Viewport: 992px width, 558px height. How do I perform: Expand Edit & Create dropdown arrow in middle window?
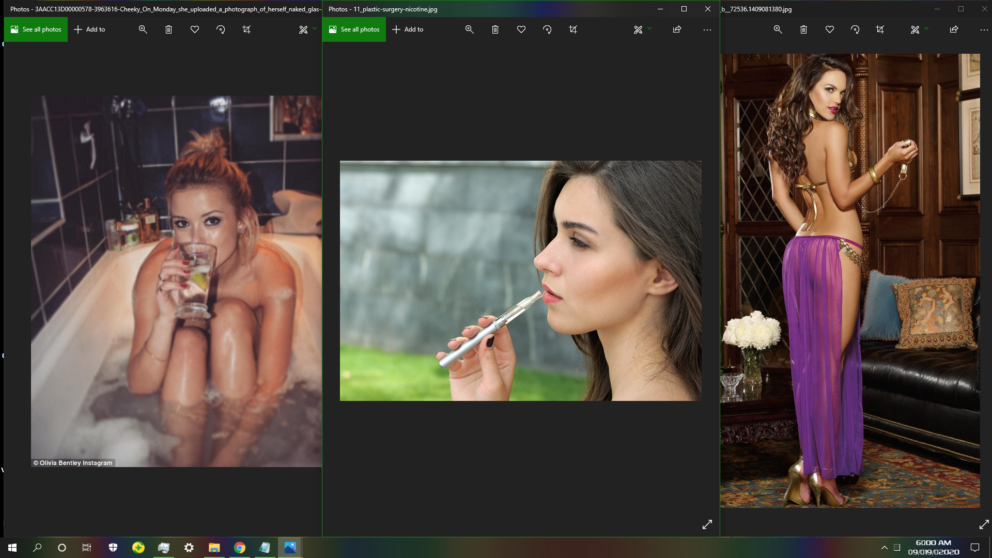pyautogui.click(x=649, y=28)
